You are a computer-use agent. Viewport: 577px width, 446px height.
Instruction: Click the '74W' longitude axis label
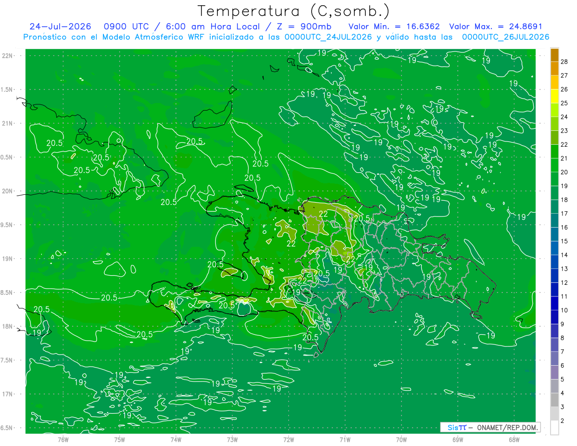tap(176, 439)
